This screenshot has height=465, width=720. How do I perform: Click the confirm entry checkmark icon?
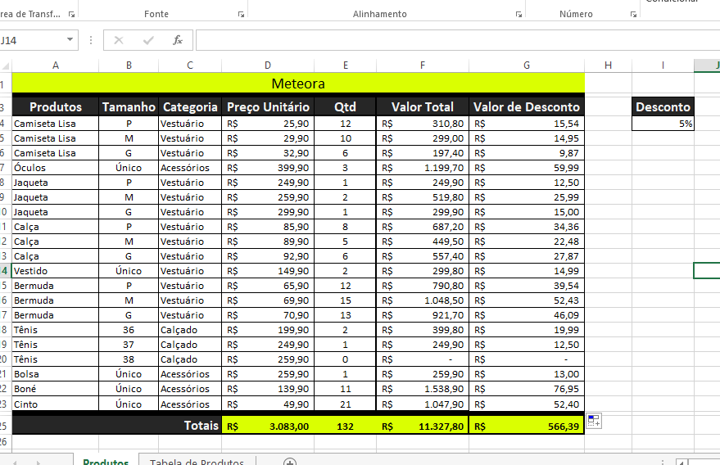(x=148, y=40)
